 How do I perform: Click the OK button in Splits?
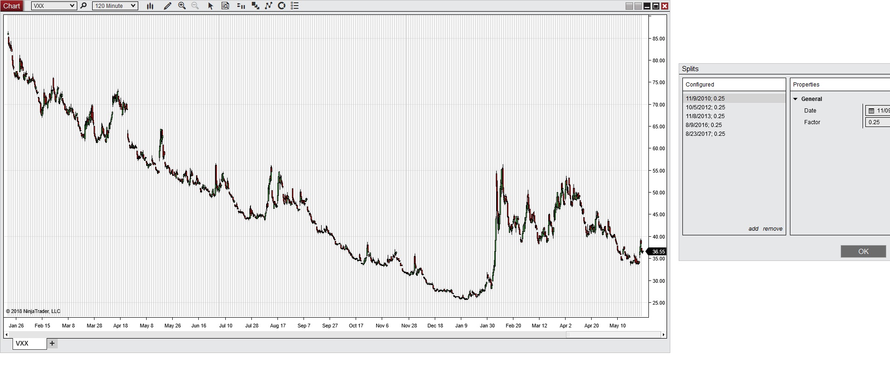point(863,251)
